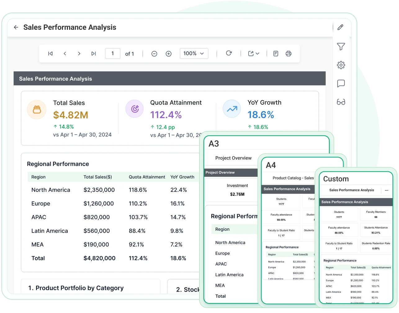Print the report

click(289, 54)
